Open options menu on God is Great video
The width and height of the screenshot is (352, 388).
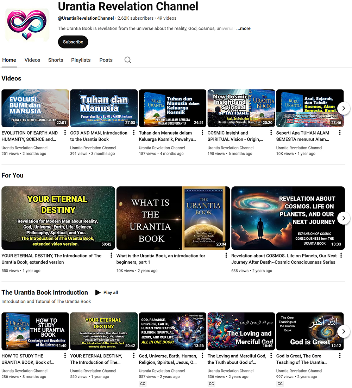pyautogui.click(x=340, y=356)
